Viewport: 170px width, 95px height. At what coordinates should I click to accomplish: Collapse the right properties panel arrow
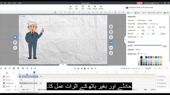coord(125,40)
